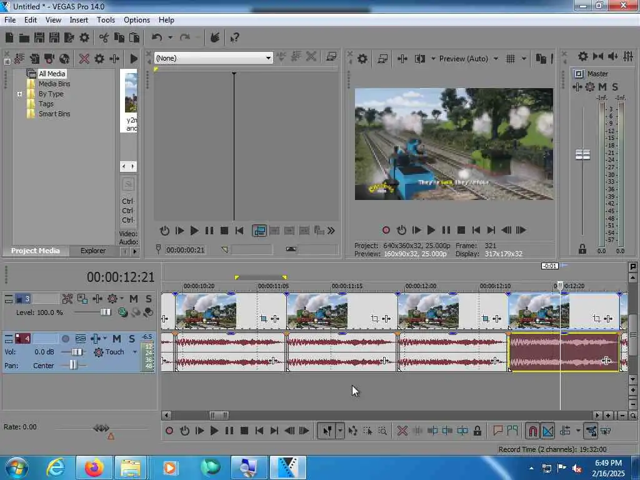The height and width of the screenshot is (480, 640).
Task: Toggle automatic crossfades on the timeline toolbar
Action: (x=547, y=431)
